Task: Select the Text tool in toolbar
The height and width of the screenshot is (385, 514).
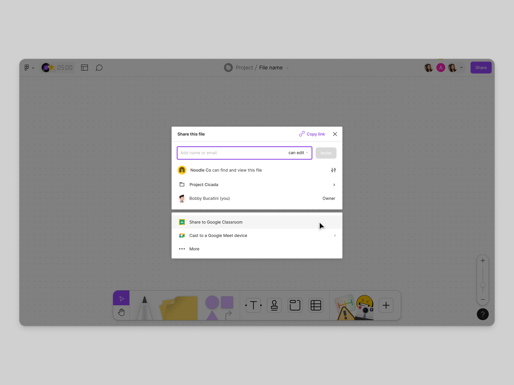Action: coord(253,305)
